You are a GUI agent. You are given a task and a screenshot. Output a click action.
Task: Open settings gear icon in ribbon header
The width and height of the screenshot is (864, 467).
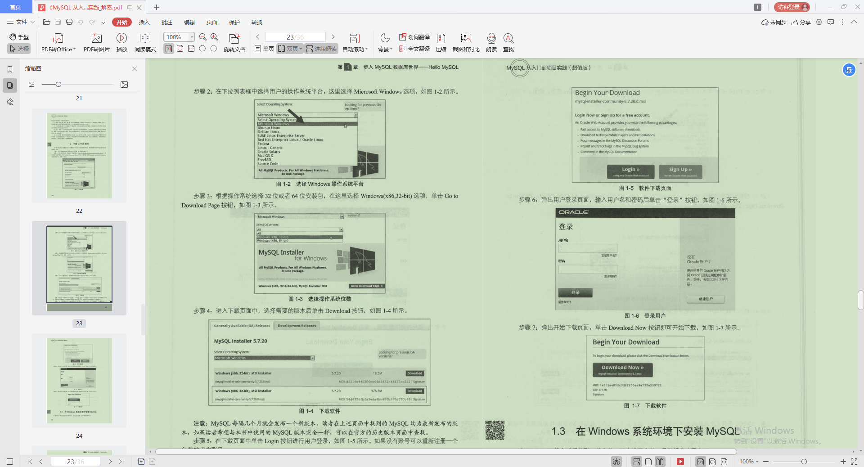(819, 22)
